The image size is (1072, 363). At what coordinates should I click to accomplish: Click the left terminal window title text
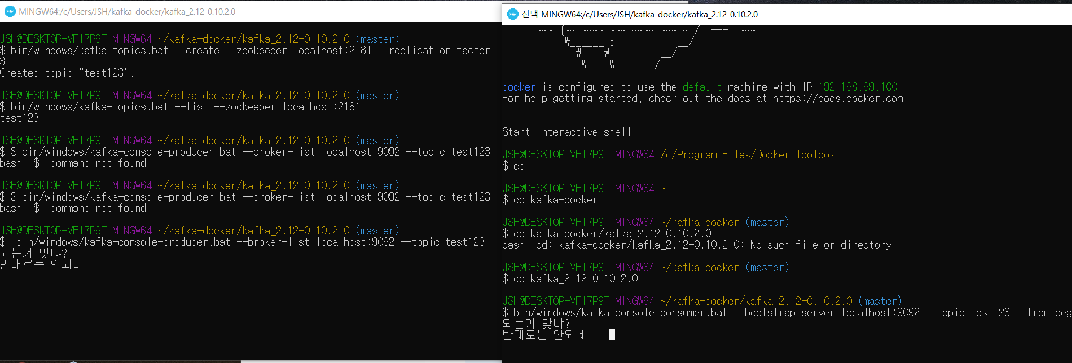point(127,11)
